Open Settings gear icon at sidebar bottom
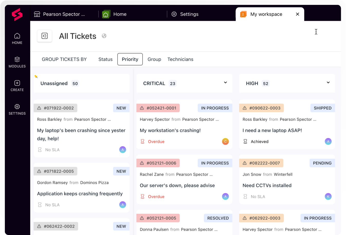This screenshot has width=346, height=235. (17, 107)
